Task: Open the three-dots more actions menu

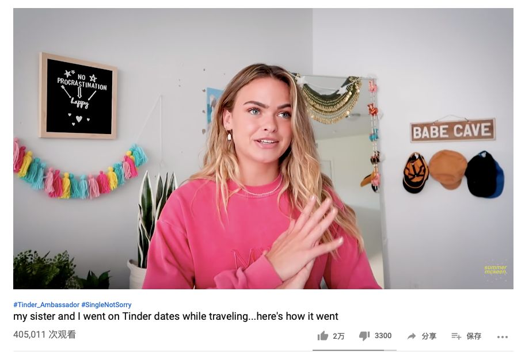Action: (x=502, y=336)
